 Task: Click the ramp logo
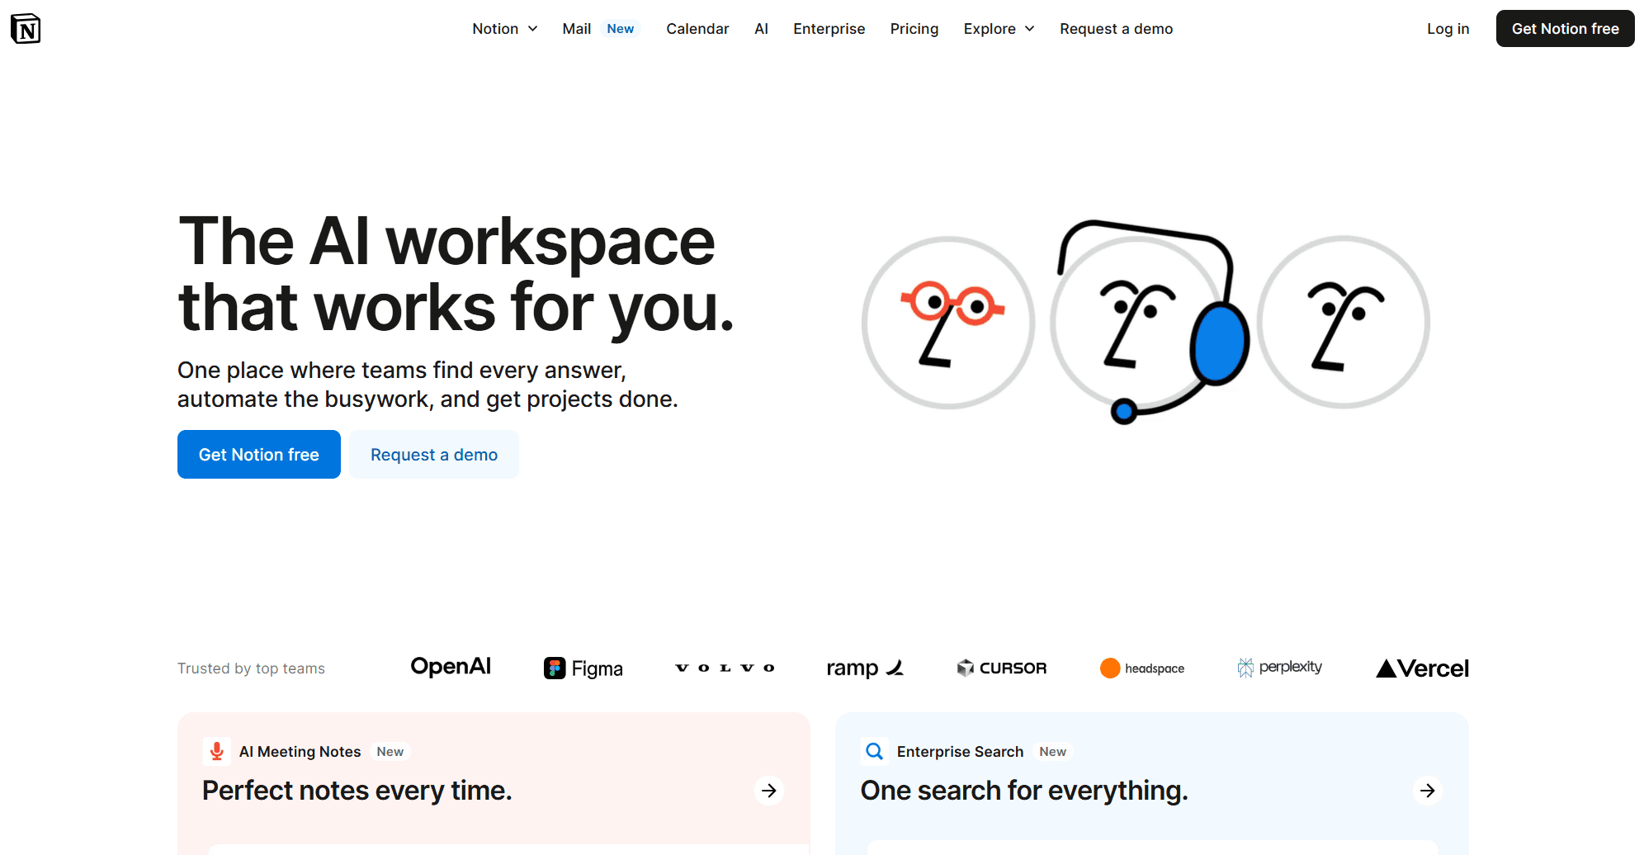point(865,668)
